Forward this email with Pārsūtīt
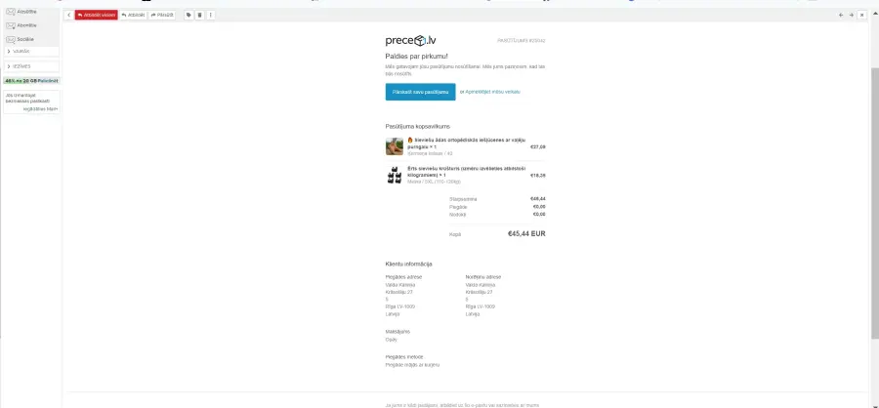The width and height of the screenshot is (879, 408). [x=162, y=16]
